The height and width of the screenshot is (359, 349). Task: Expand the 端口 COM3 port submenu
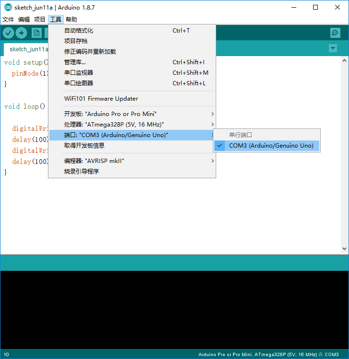click(132, 135)
